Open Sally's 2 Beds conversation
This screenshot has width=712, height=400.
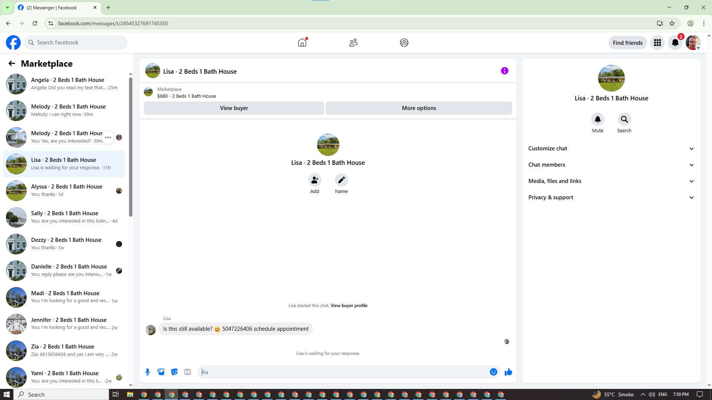click(64, 217)
